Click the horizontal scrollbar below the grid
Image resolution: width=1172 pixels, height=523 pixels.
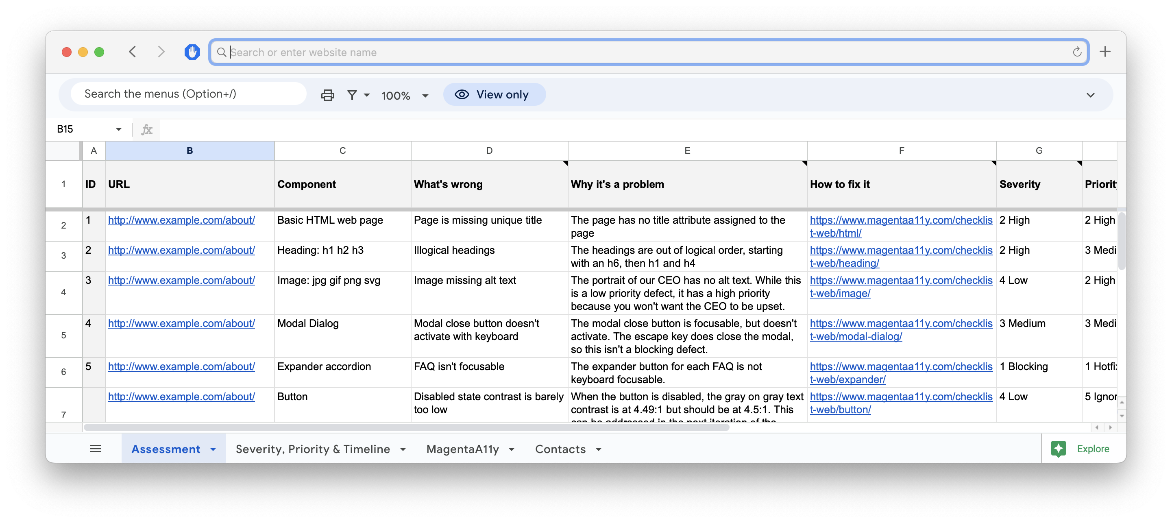406,427
